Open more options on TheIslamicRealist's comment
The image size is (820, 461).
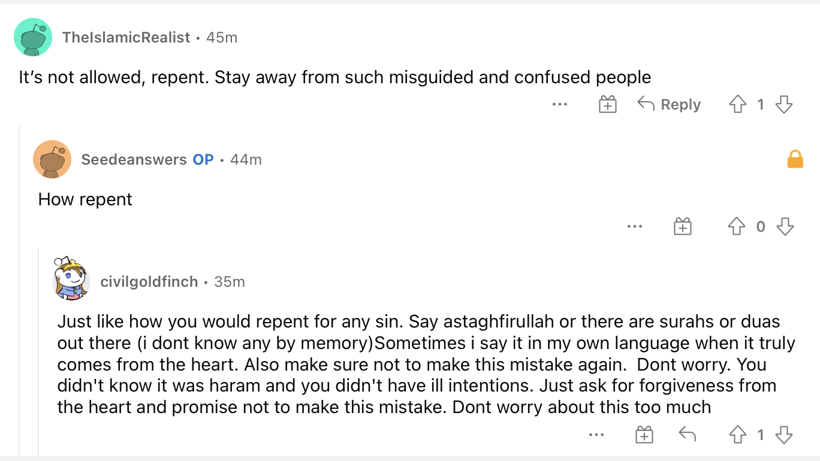pos(560,105)
